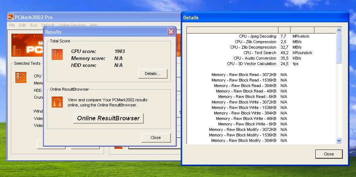
Task: Open the Edit menu
Action: [22, 25]
